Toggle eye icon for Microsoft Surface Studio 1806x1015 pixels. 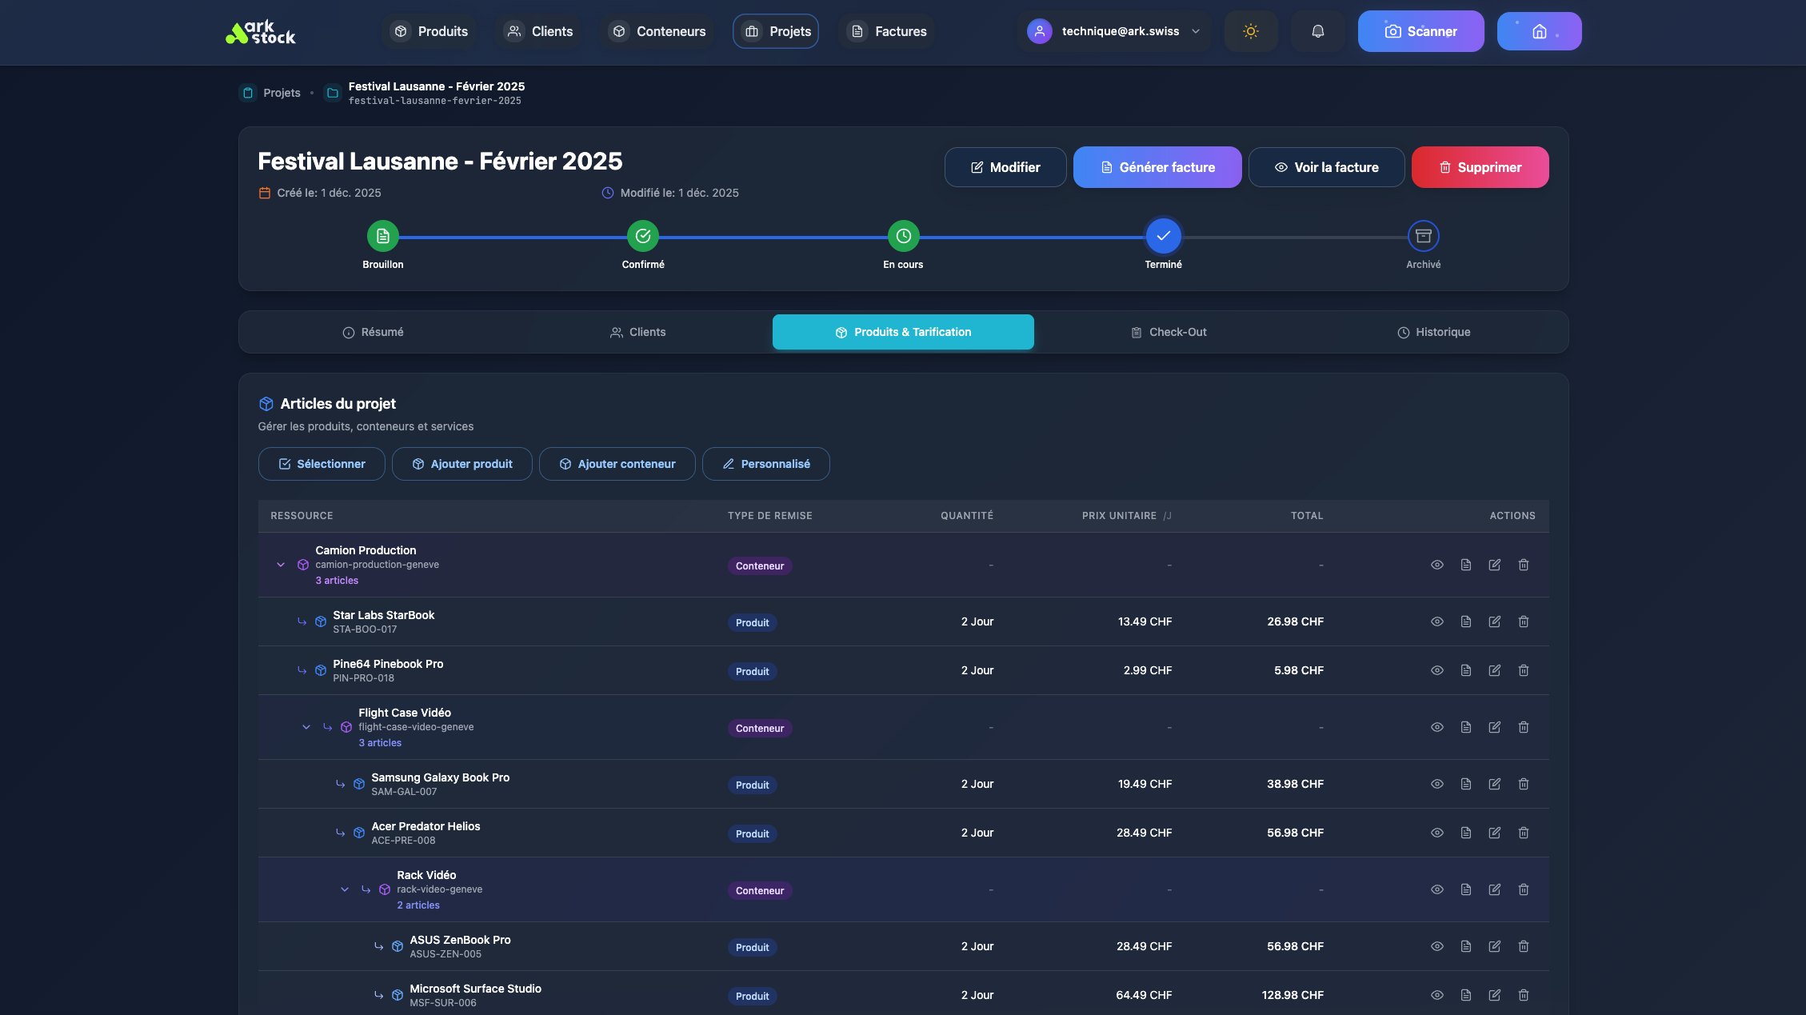coord(1436,995)
